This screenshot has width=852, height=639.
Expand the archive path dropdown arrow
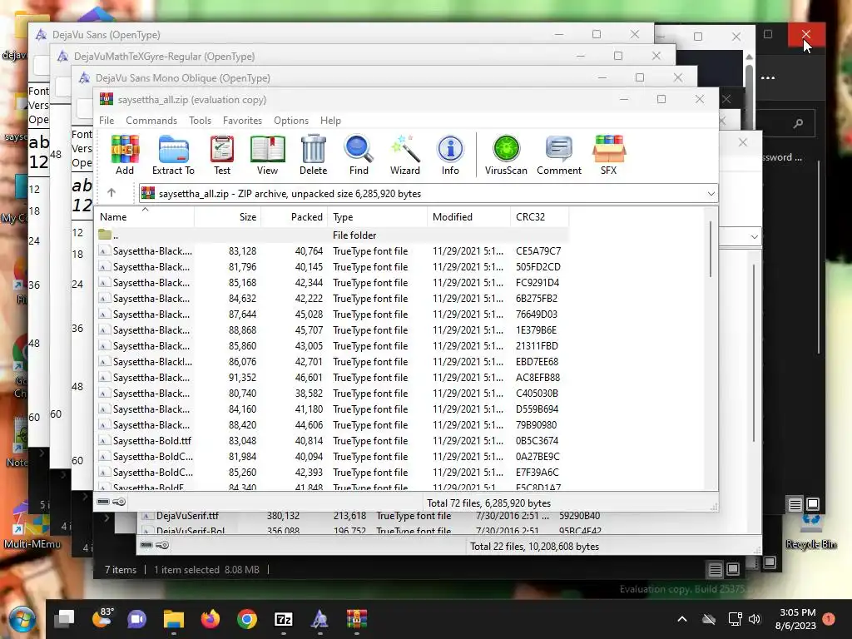(711, 193)
